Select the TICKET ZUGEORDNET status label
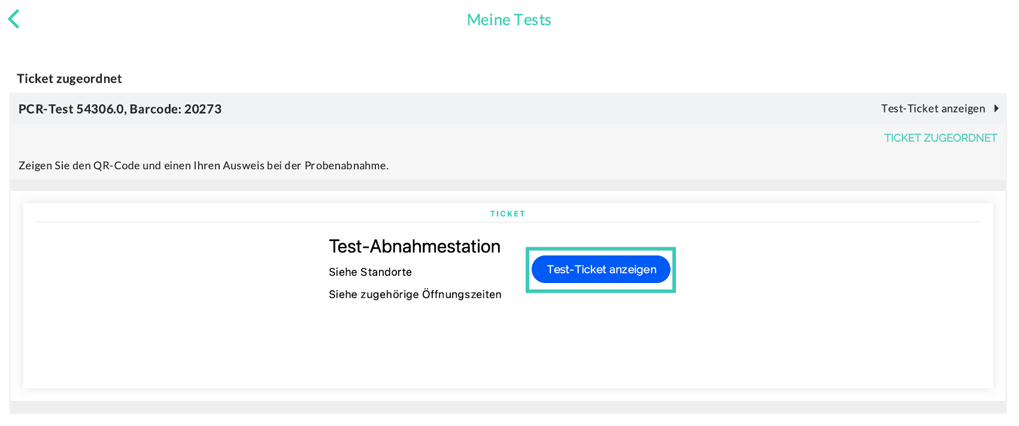Image resolution: width=1019 pixels, height=426 pixels. [x=940, y=138]
